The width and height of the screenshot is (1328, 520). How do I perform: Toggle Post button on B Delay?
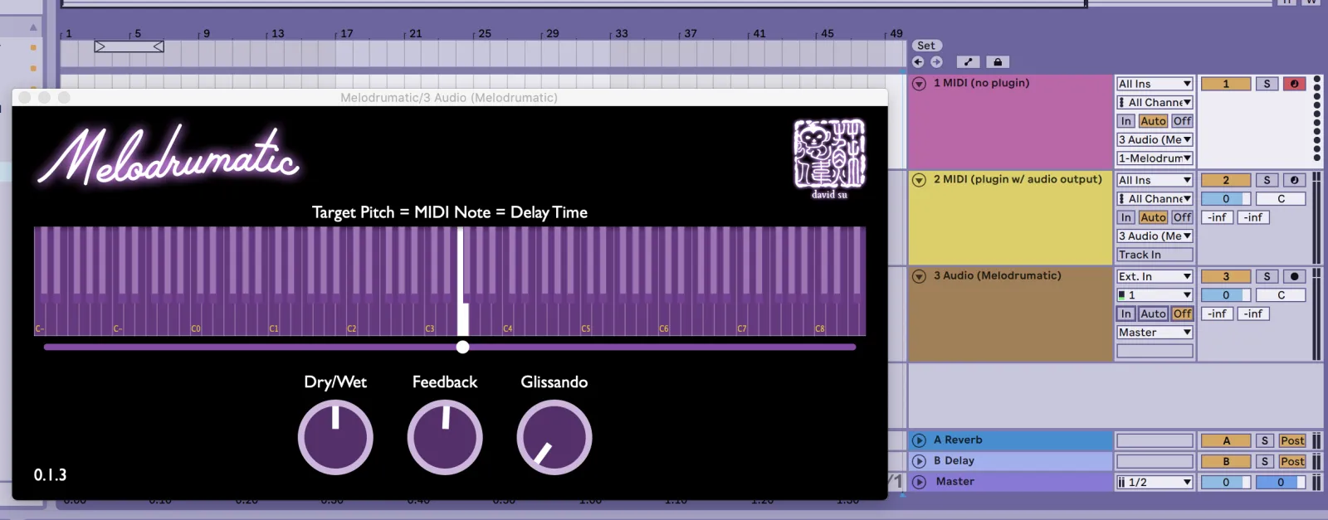(x=1292, y=461)
